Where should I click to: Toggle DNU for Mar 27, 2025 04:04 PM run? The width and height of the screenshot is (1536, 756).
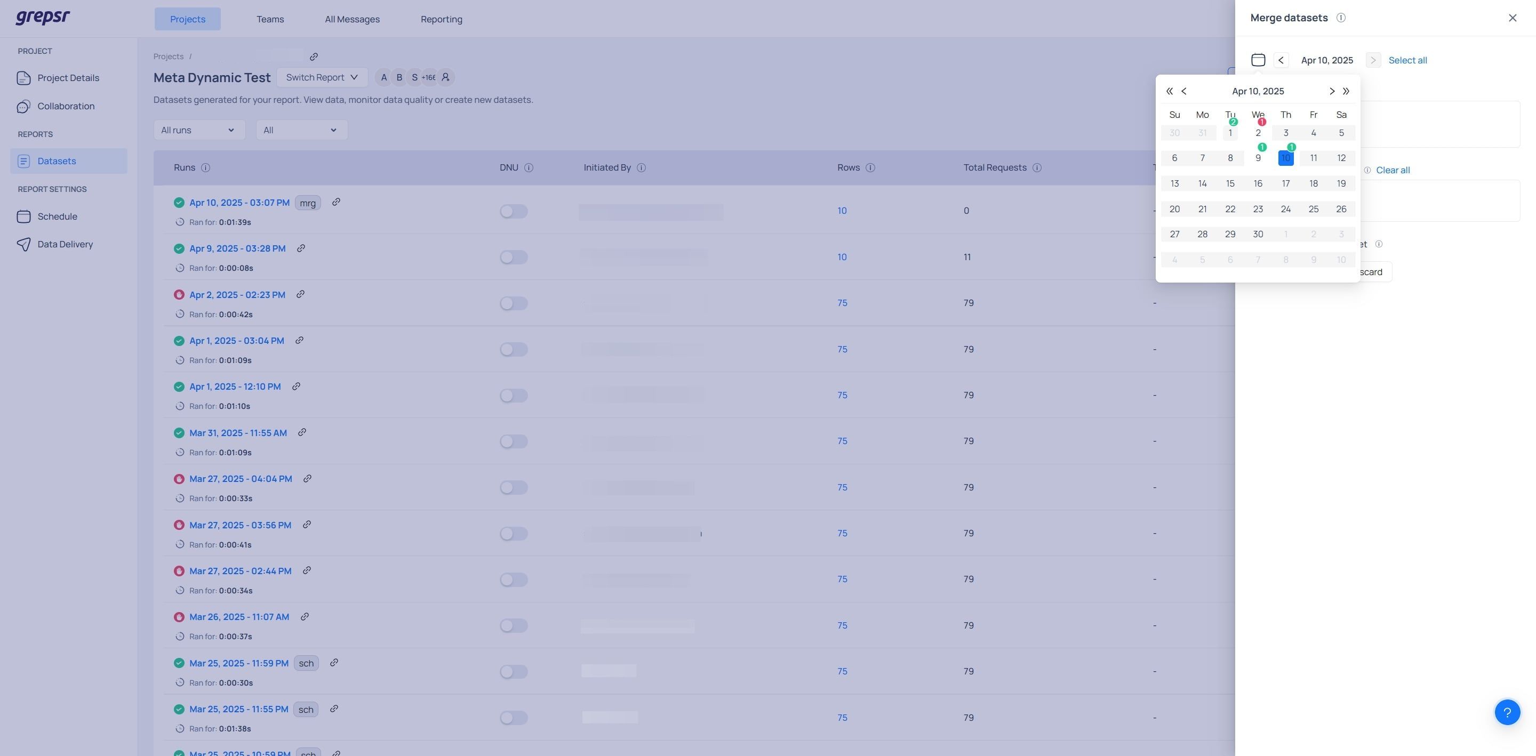514,488
